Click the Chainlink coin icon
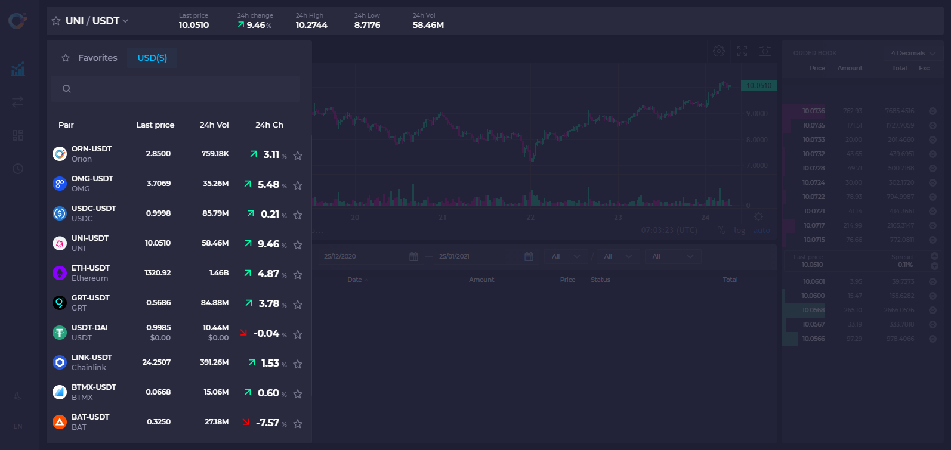Screen dimensions: 951x450 (60, 362)
